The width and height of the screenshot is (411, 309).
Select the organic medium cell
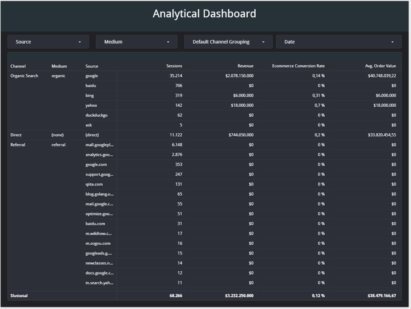click(x=59, y=76)
